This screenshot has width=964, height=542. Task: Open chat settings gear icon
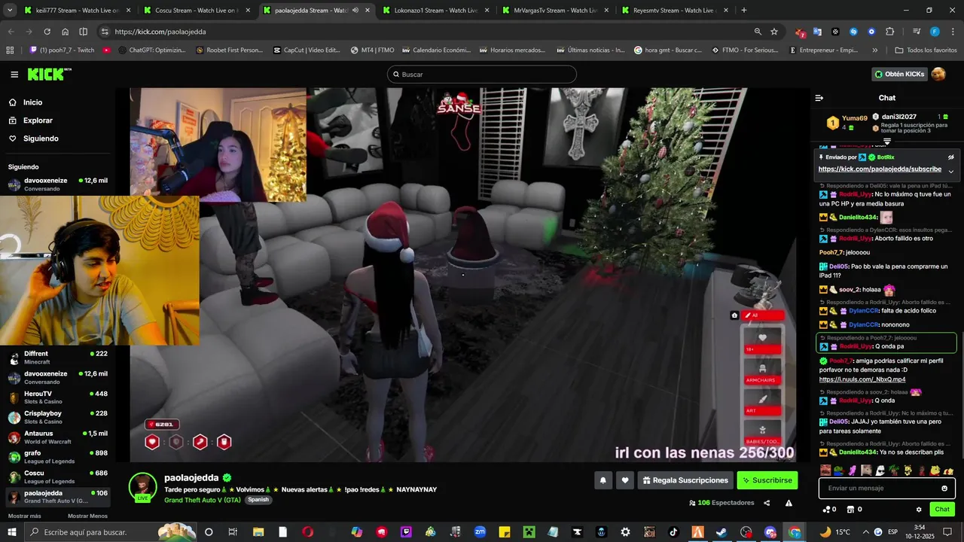click(x=919, y=510)
